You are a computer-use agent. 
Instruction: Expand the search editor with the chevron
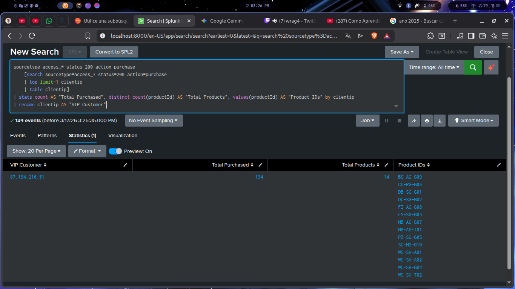pyautogui.click(x=396, y=106)
